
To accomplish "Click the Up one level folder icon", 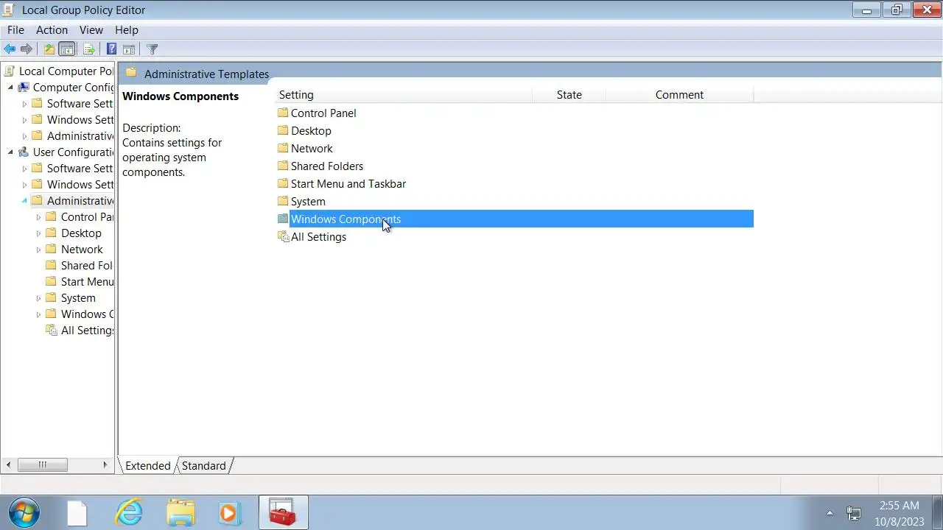I will coord(49,49).
